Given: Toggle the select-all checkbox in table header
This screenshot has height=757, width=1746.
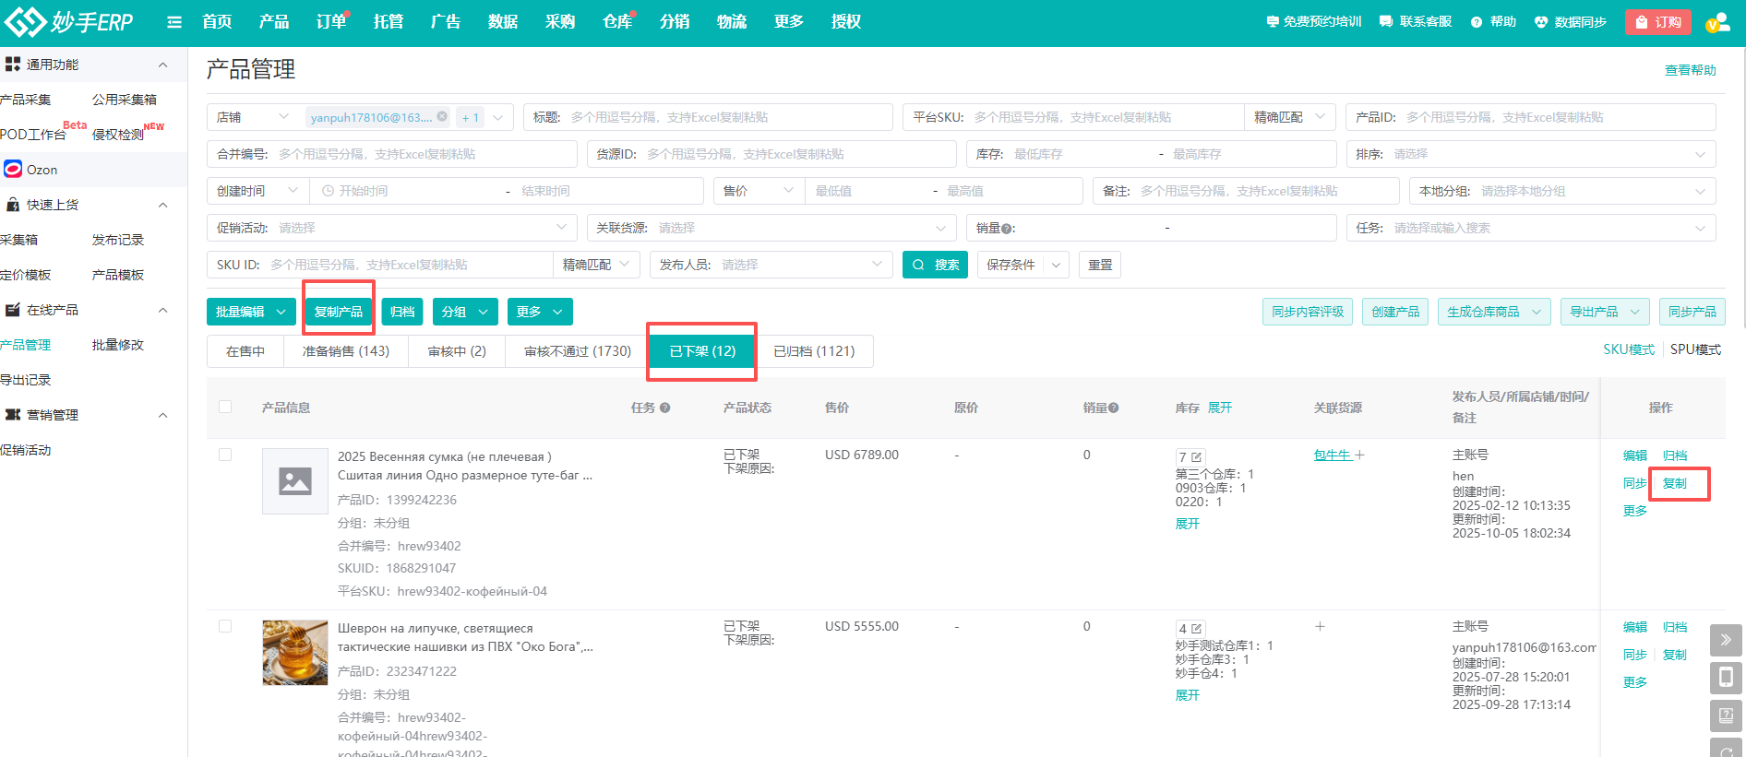Looking at the screenshot, I should tap(225, 407).
